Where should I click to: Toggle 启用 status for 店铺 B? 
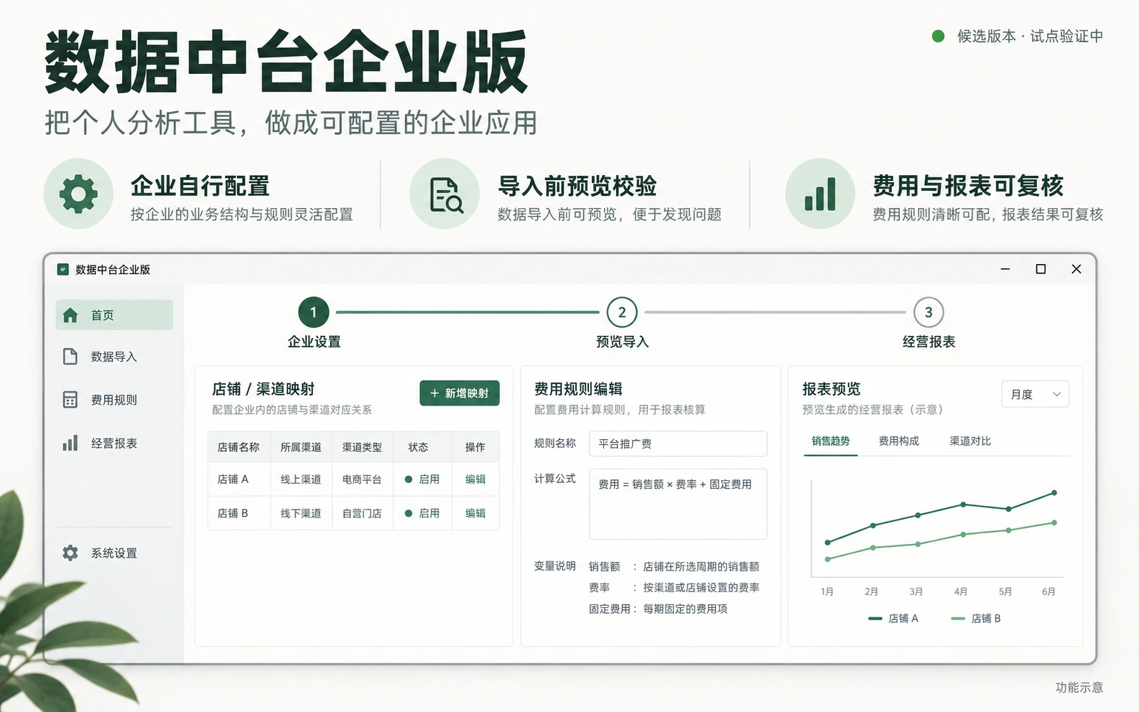point(422,513)
